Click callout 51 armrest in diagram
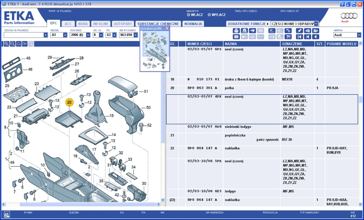 click(146, 91)
